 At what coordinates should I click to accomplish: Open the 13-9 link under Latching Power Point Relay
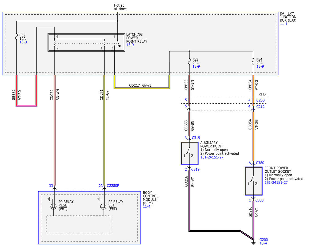point(130,45)
